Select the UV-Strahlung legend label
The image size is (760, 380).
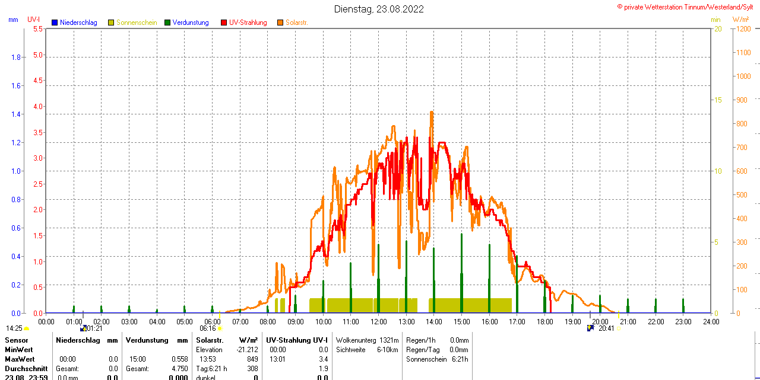[x=248, y=23]
